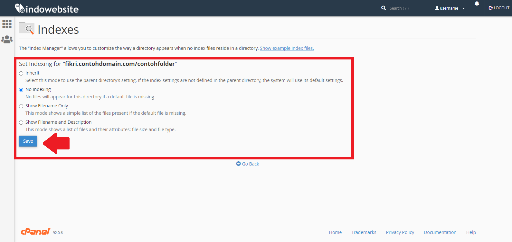Click the search magnifier icon

point(384,8)
